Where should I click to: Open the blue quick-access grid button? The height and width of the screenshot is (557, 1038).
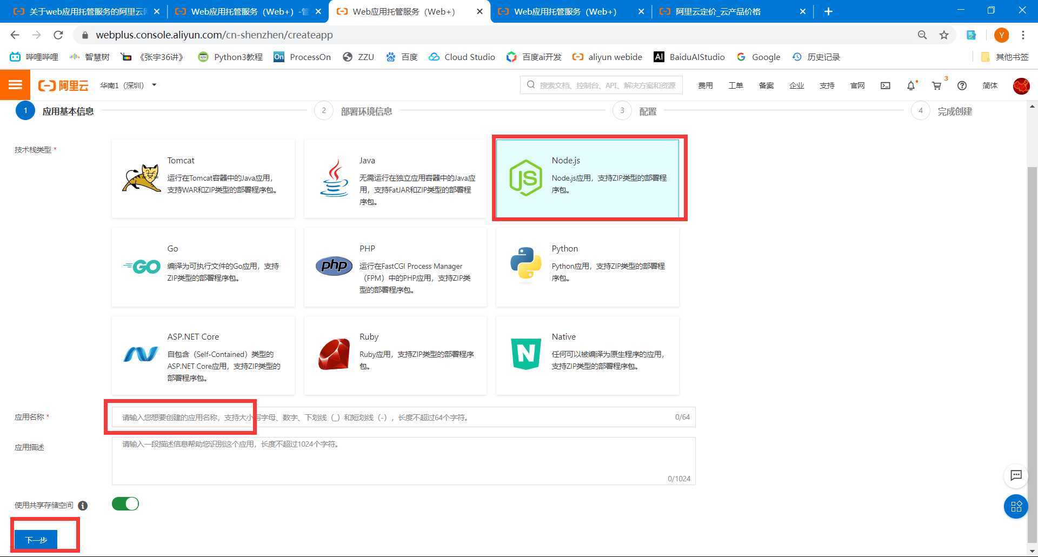[1016, 507]
